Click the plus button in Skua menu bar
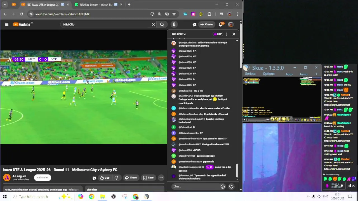Viewport: 358px width, 201px height. point(316,74)
